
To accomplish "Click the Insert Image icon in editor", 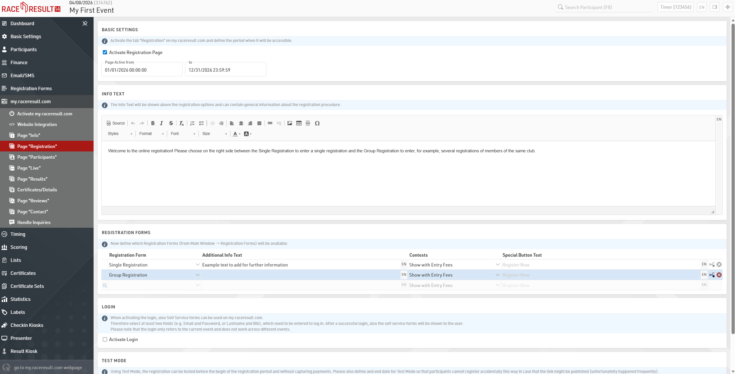I will [290, 123].
